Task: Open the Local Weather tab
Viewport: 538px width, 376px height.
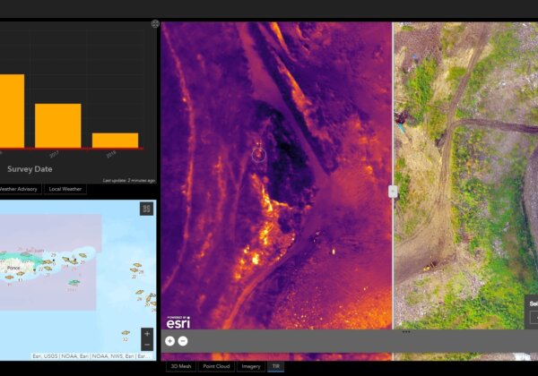Action: [x=67, y=188]
